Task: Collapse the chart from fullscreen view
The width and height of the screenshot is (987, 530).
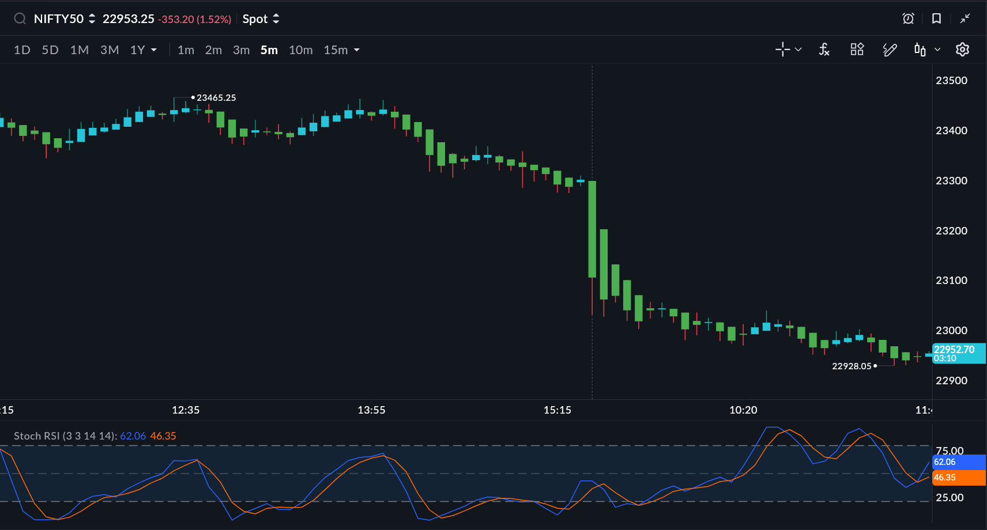Action: 965,19
